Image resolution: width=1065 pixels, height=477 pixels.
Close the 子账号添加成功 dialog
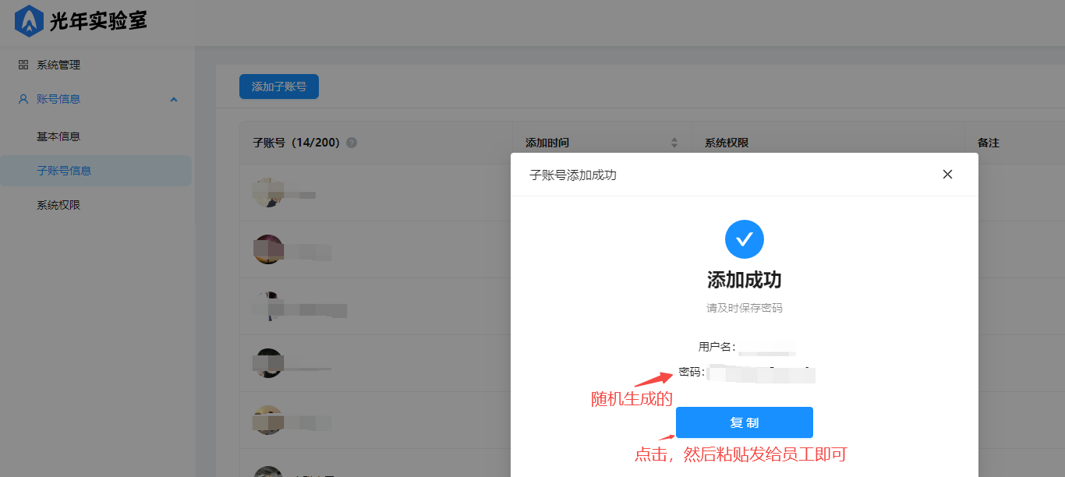point(947,175)
